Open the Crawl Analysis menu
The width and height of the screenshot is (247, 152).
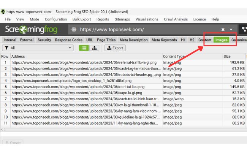point(176,19)
